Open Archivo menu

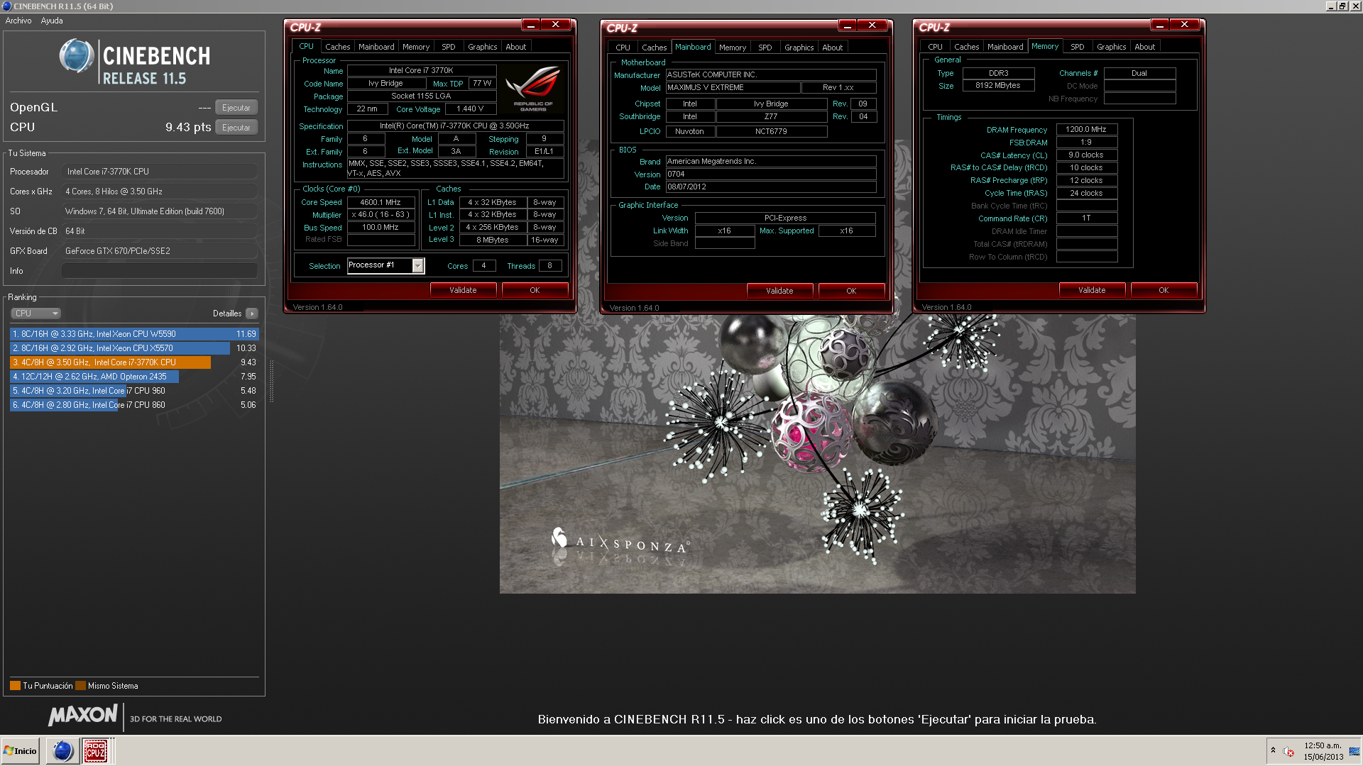(x=18, y=21)
